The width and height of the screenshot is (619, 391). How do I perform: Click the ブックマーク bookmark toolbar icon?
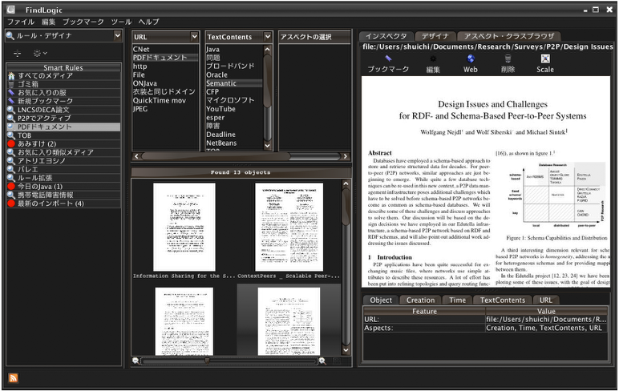pyautogui.click(x=388, y=58)
